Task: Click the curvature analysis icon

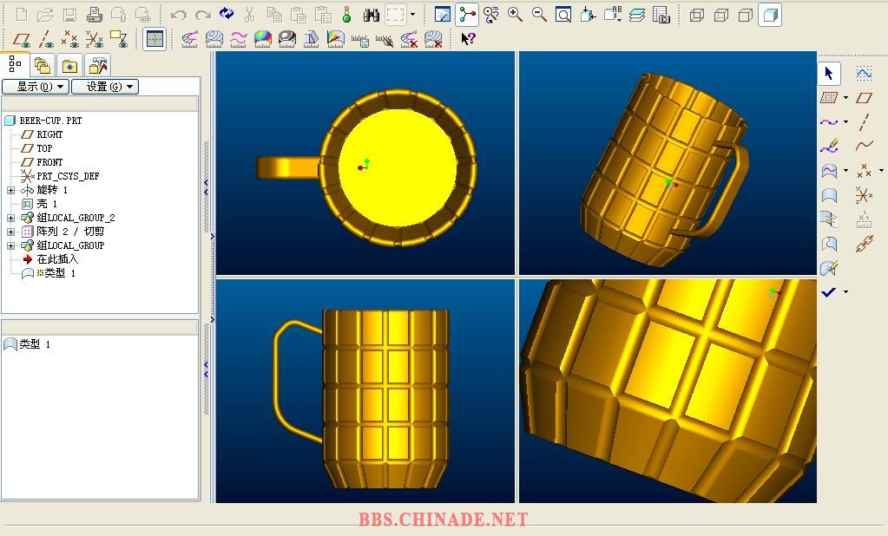Action: point(189,38)
